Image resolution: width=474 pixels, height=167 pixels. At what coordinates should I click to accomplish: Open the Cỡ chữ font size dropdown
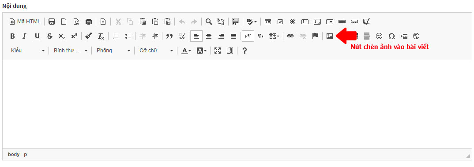pos(156,51)
